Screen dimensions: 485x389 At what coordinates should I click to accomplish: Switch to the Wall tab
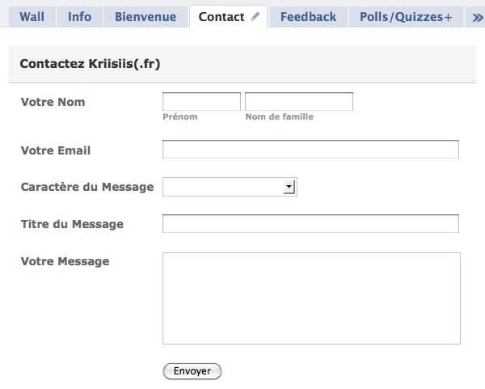(x=32, y=17)
